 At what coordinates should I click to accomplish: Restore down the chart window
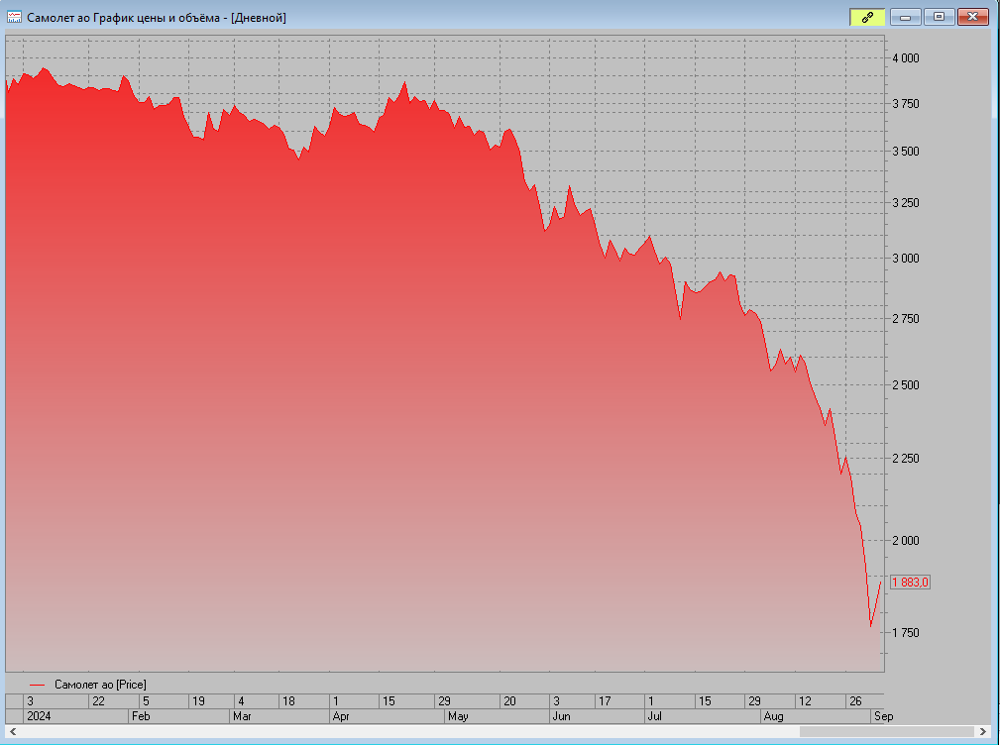point(939,17)
